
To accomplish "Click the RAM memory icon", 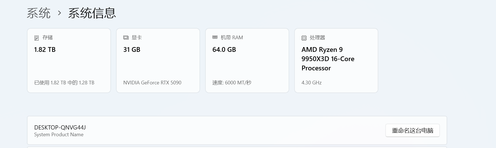I will coord(215,37).
